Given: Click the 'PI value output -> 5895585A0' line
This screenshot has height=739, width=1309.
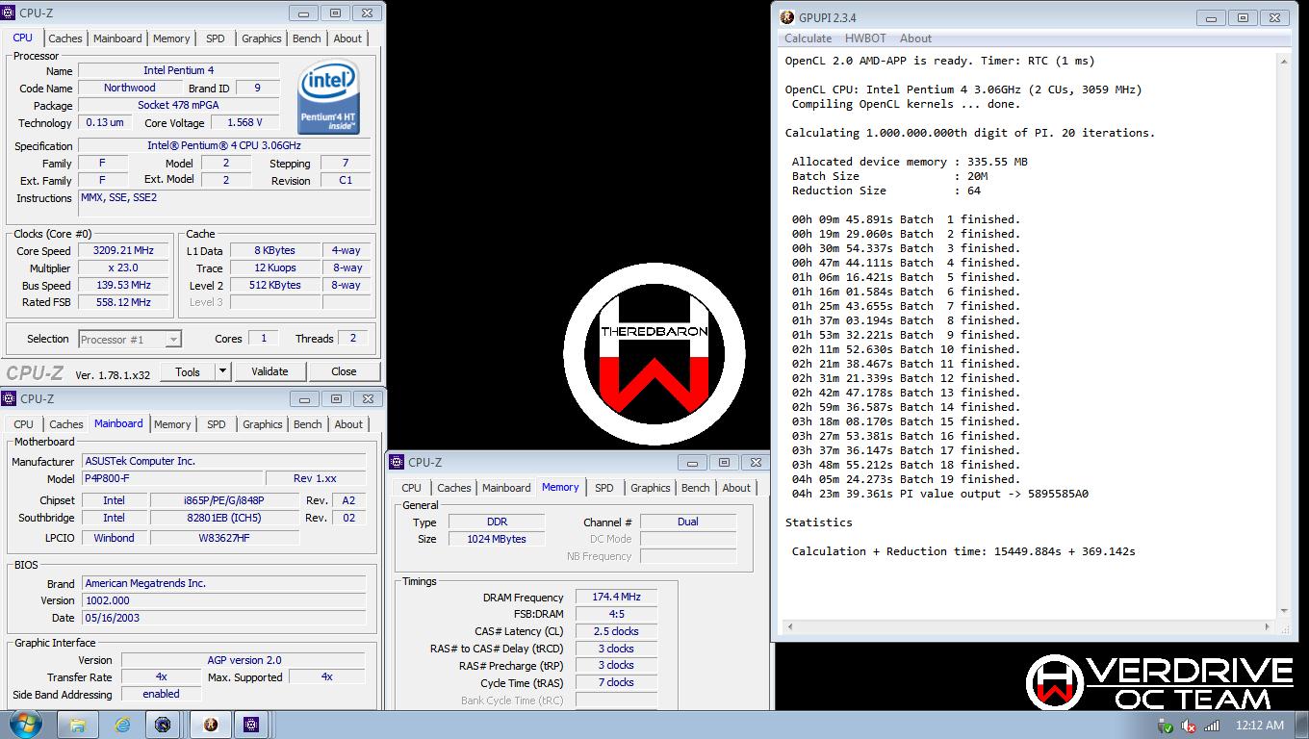Looking at the screenshot, I should [939, 494].
